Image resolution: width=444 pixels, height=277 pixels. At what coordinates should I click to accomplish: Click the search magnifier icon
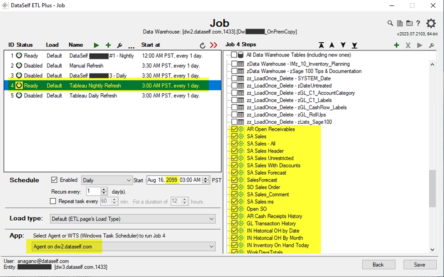tap(390, 24)
